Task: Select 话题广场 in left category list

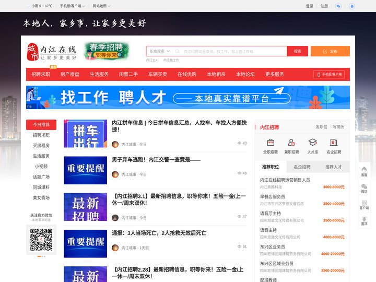Action: 41,177
